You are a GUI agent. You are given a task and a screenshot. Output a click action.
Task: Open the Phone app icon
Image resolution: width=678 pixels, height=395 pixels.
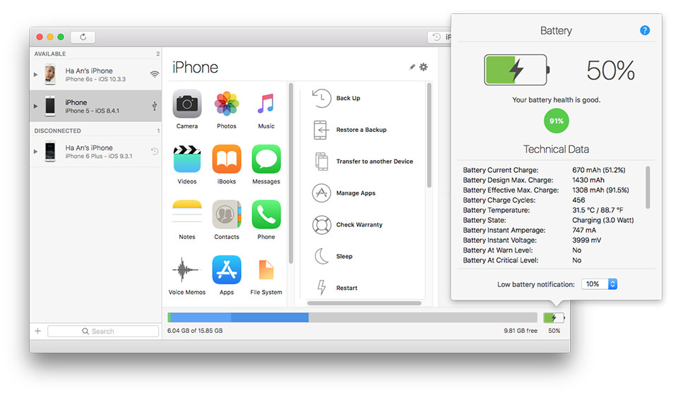click(x=266, y=214)
